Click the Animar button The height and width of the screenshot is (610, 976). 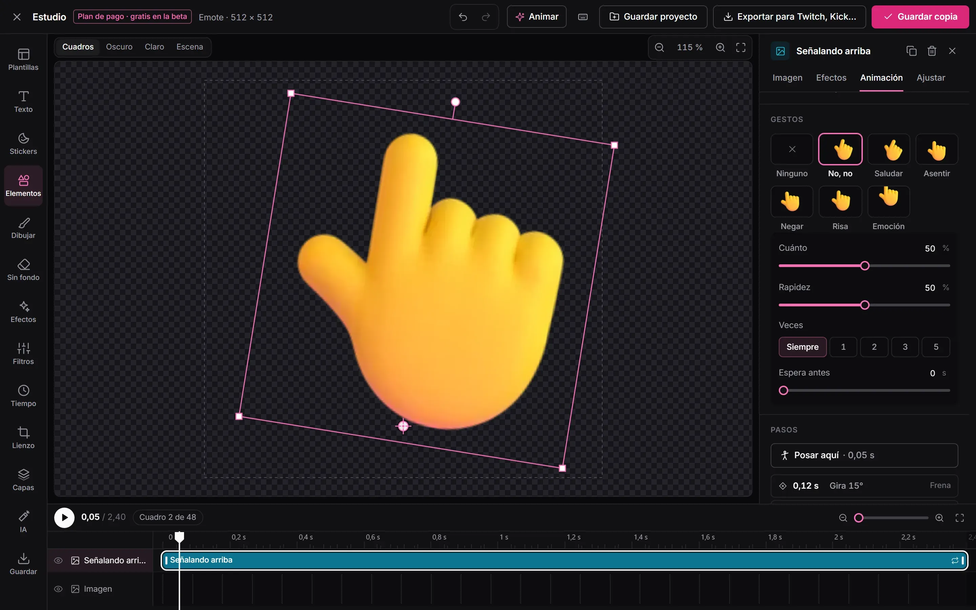536,17
